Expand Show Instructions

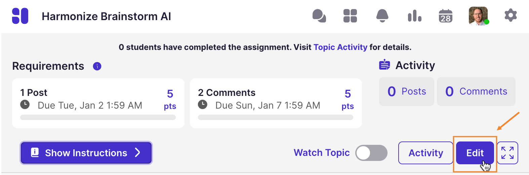[x=86, y=153]
